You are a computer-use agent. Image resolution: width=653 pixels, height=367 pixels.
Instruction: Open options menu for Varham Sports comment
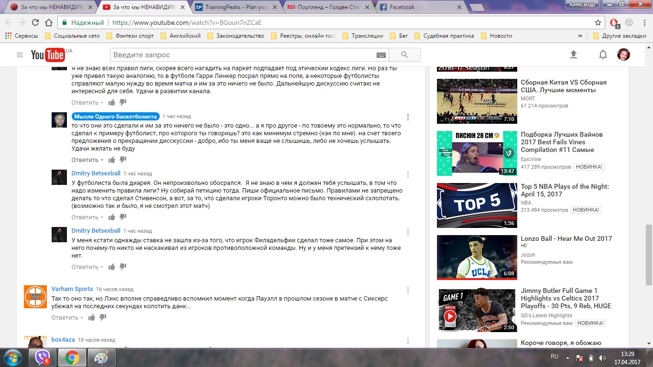pos(408,290)
